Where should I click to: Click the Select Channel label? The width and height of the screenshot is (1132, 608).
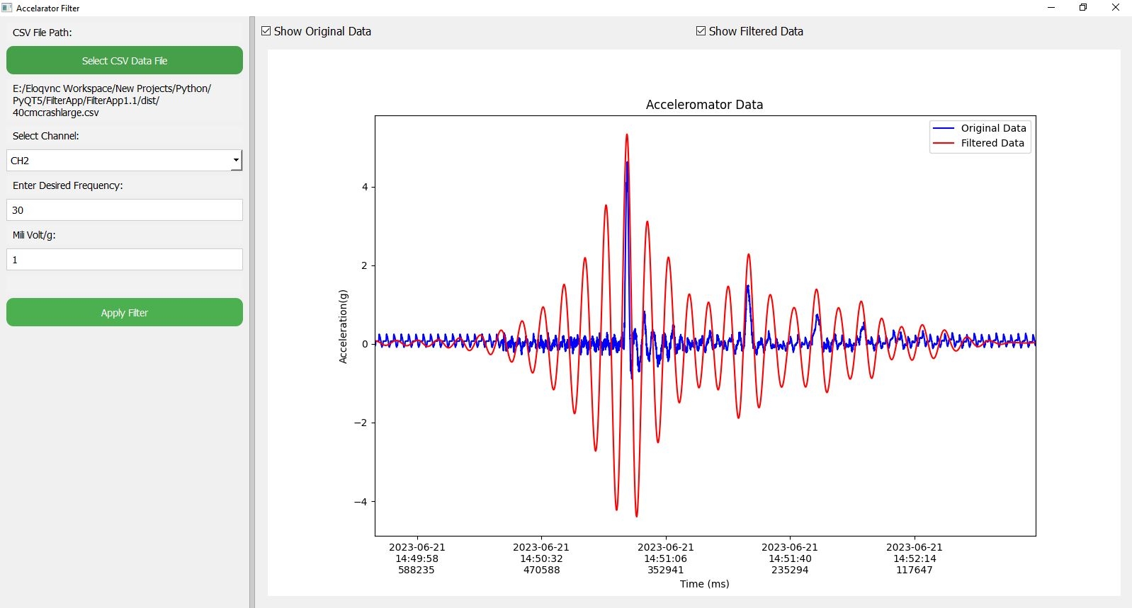click(x=46, y=136)
